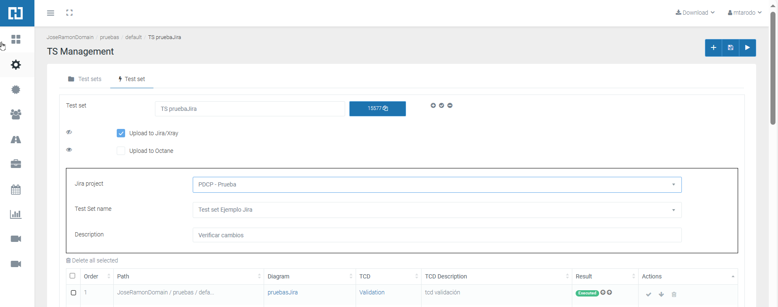
Task: Click the save disk icon button
Action: 731,48
